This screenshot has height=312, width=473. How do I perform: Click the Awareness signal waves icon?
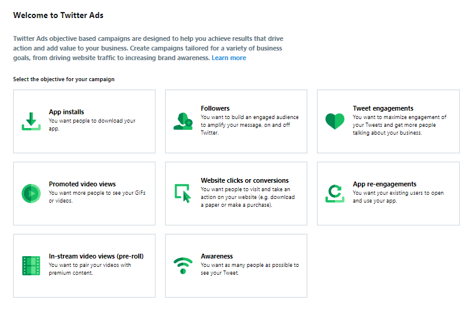[x=183, y=266]
